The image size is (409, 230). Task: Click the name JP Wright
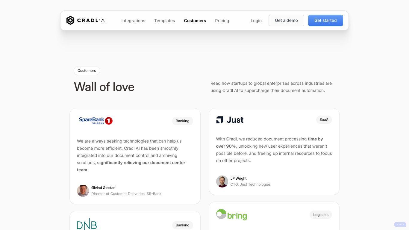click(x=238, y=178)
